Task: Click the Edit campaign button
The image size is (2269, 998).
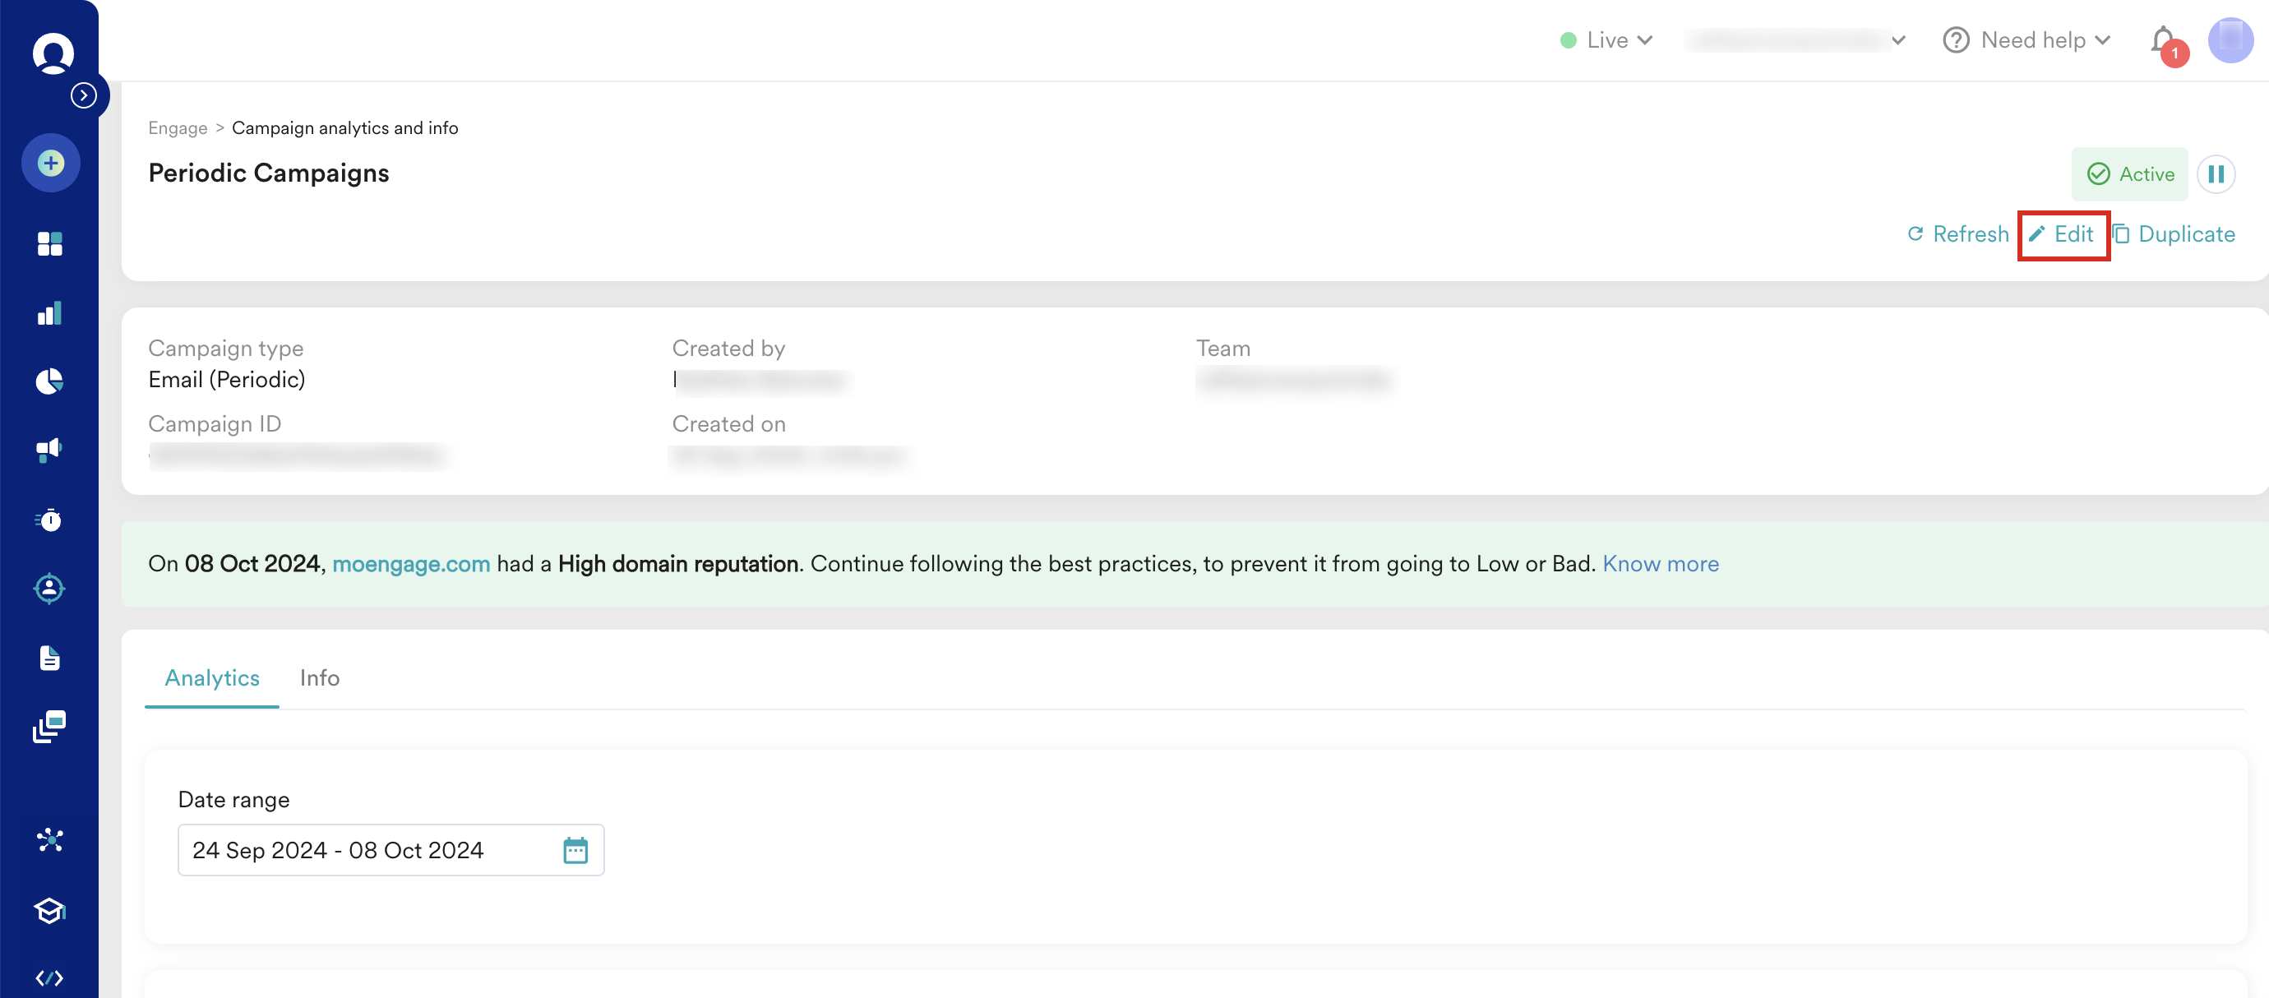Action: pyautogui.click(x=2062, y=234)
